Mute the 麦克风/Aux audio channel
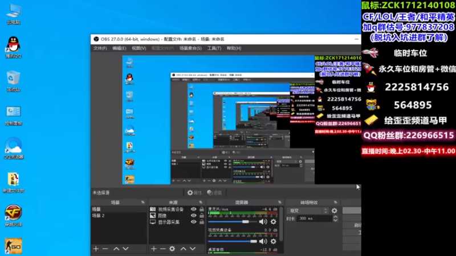Viewport: 456px width, 256px height. coord(263,222)
